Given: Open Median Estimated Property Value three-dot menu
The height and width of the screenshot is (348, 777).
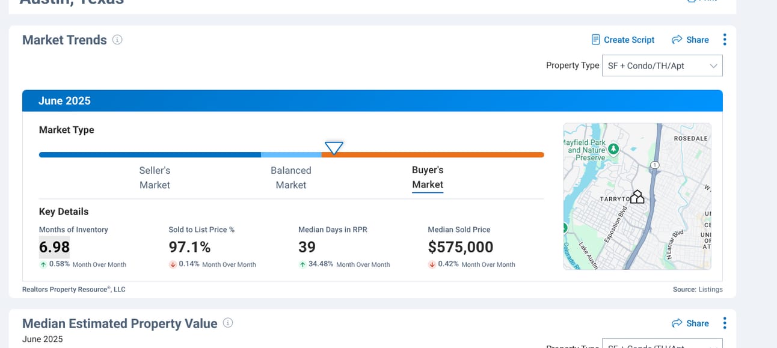Looking at the screenshot, I should [x=724, y=323].
